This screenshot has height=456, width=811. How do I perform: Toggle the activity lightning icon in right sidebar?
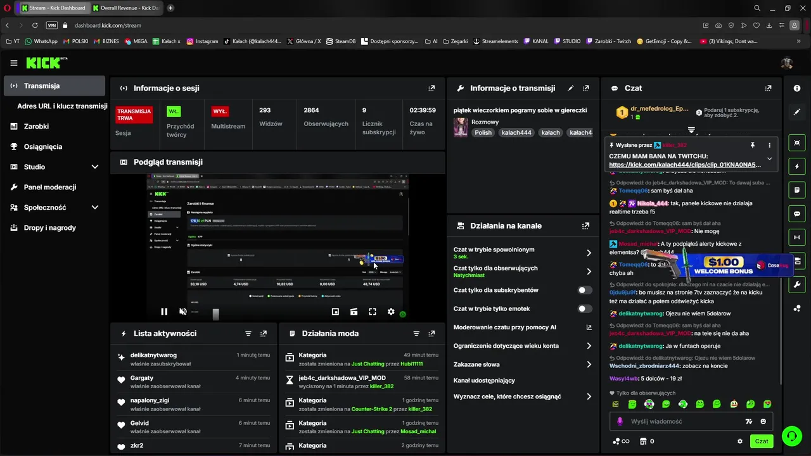797,167
